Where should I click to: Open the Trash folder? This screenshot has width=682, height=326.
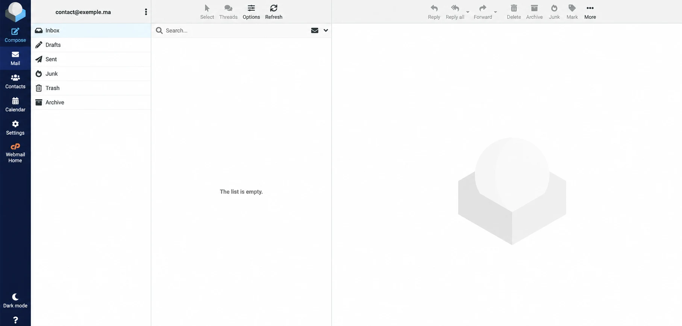click(x=91, y=88)
